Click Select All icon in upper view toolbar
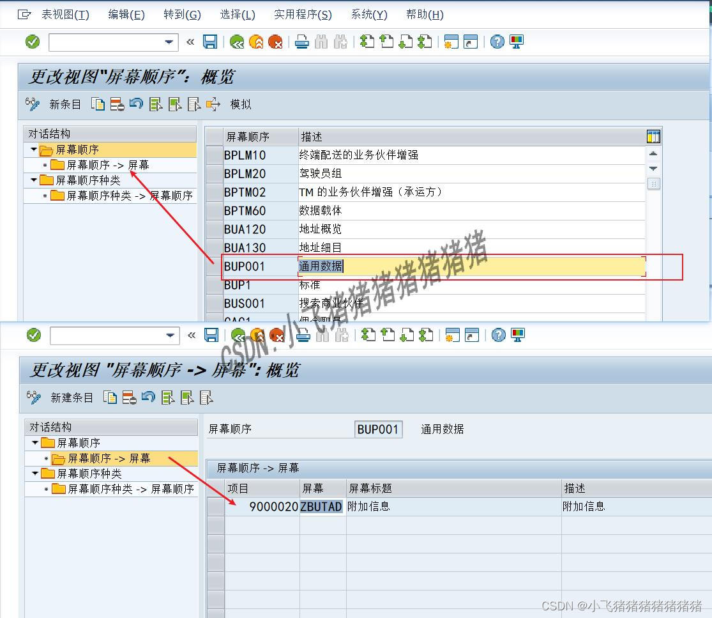Image resolution: width=712 pixels, height=618 pixels. click(x=156, y=104)
